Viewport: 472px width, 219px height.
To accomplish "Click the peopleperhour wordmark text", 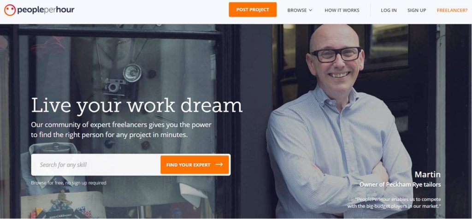I will coord(46,10).
